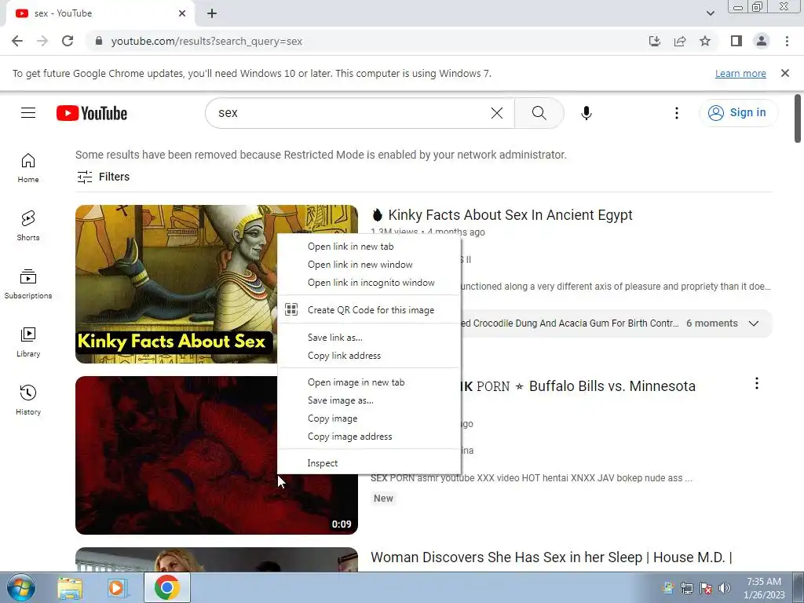This screenshot has width=804, height=603.
Task: Open Chrome's three-dot menu
Action: (787, 41)
